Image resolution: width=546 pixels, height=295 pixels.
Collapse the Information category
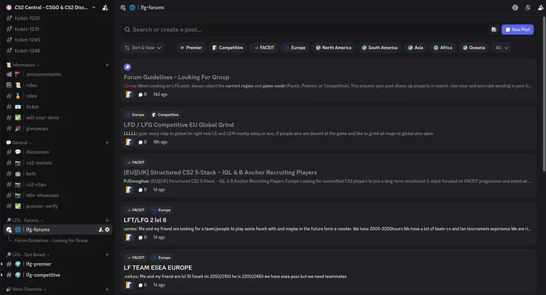coord(23,65)
